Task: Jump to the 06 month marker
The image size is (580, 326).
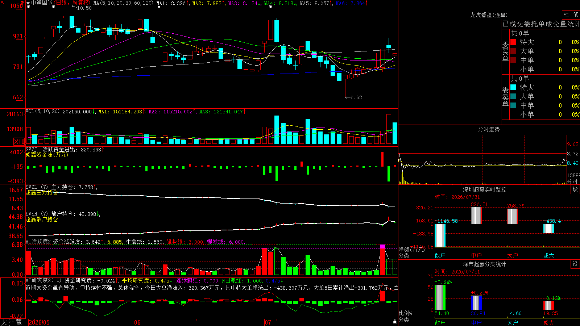Action: point(137,322)
